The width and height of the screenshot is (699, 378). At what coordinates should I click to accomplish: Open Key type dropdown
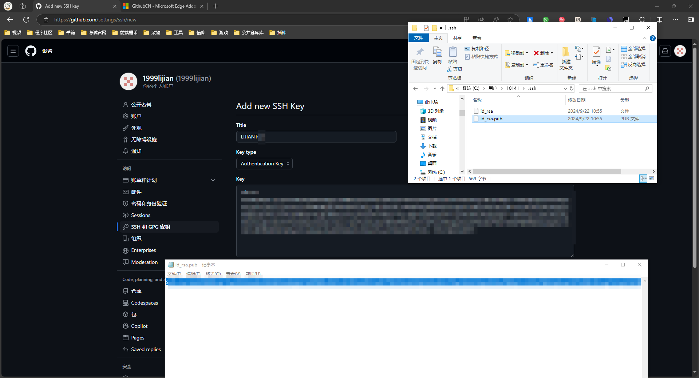coord(264,164)
